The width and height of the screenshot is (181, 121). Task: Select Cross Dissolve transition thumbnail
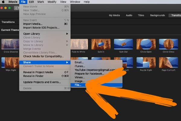10,44
